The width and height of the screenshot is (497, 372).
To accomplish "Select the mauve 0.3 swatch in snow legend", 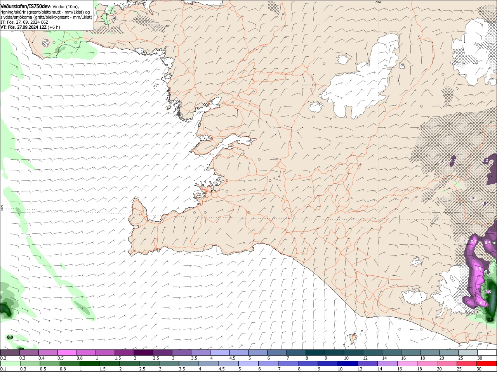I will click(29, 352).
